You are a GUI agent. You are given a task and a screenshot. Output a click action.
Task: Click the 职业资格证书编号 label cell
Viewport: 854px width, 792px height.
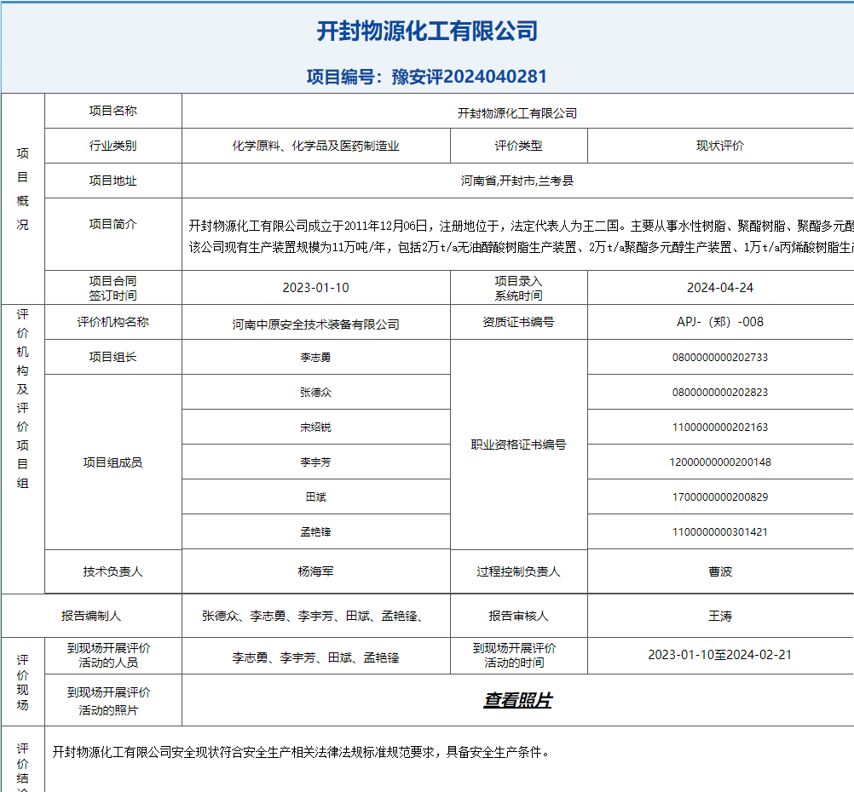518,445
